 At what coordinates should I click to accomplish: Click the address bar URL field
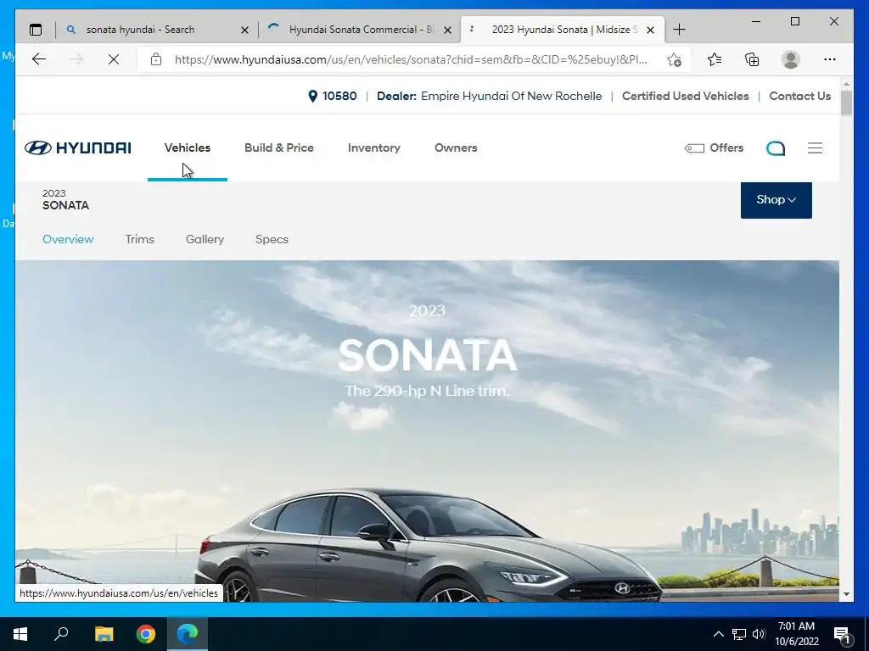coord(410,59)
